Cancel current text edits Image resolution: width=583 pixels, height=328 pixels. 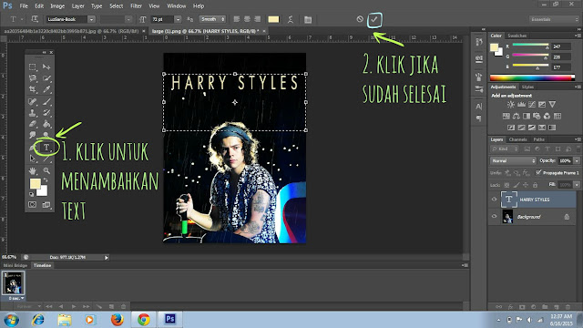360,19
